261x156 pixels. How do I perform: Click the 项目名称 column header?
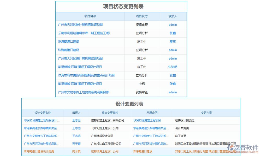pyautogui.click(x=90, y=16)
